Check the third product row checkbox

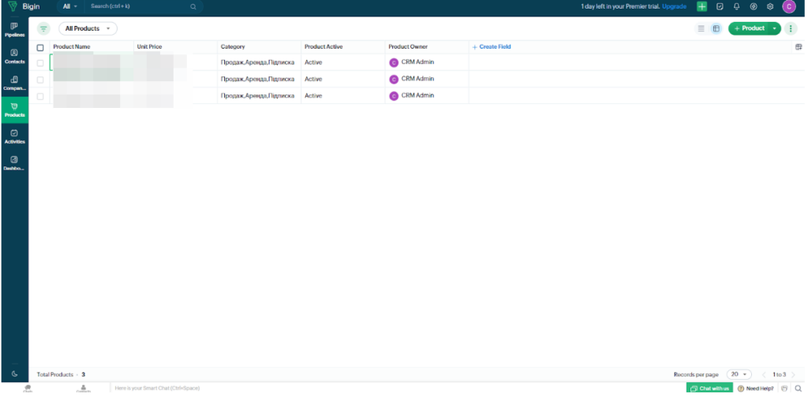point(40,96)
